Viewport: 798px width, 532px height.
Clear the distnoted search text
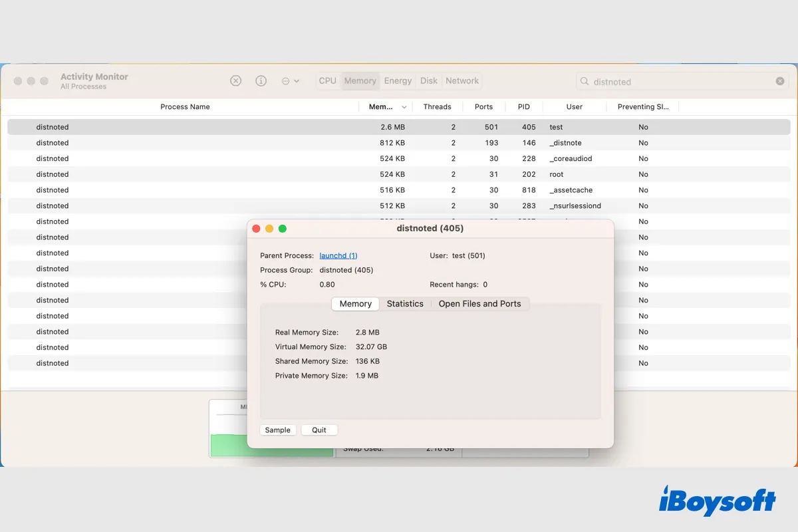coord(780,81)
